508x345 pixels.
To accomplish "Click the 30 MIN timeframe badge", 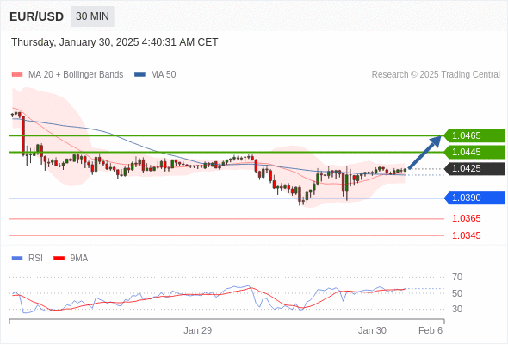I will click(92, 16).
